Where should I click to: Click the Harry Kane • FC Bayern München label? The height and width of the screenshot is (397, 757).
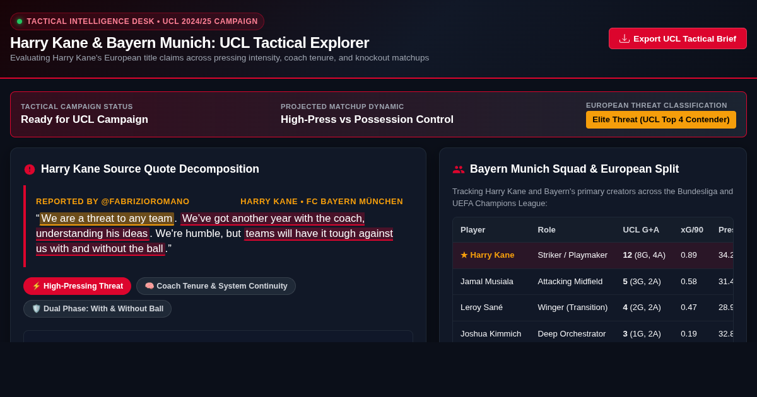click(322, 202)
